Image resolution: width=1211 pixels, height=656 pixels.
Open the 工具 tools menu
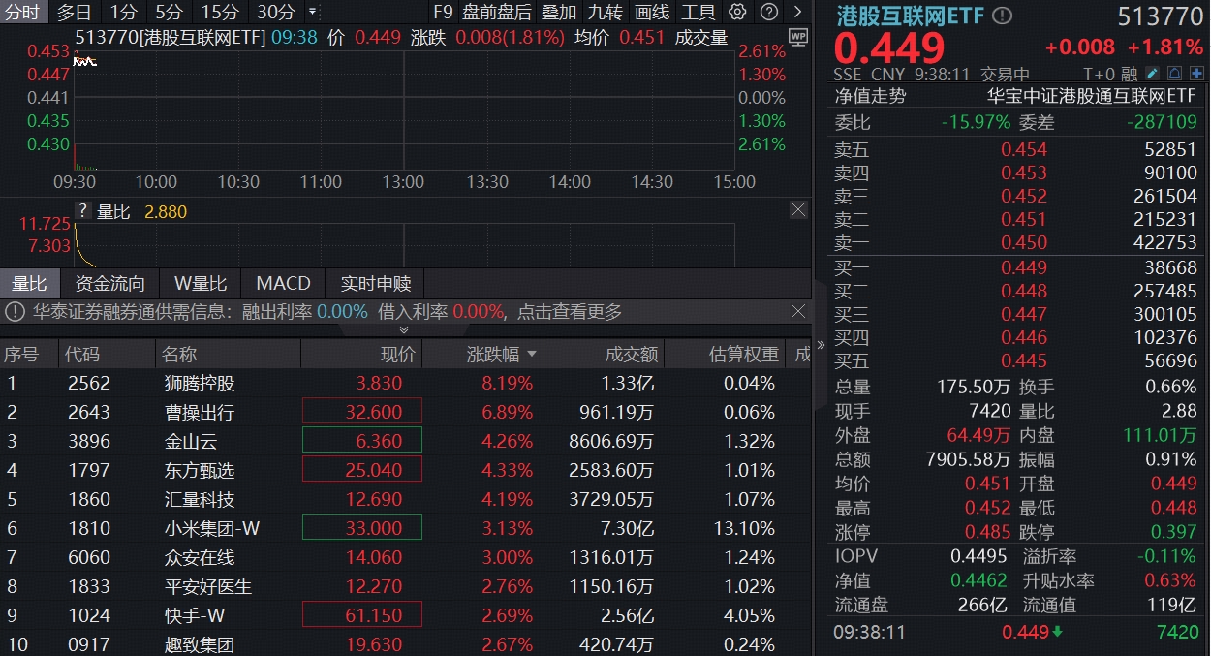[699, 13]
